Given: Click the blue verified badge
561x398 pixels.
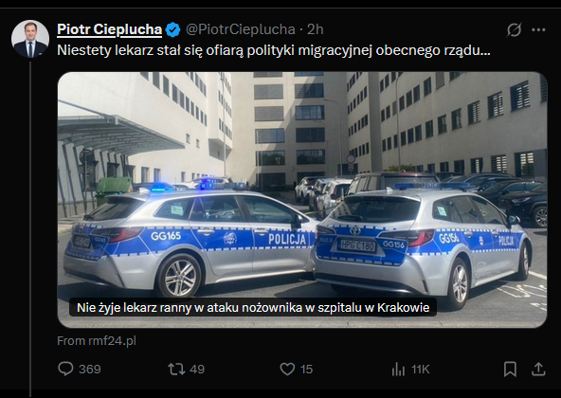Looking at the screenshot, I should coord(173,29).
